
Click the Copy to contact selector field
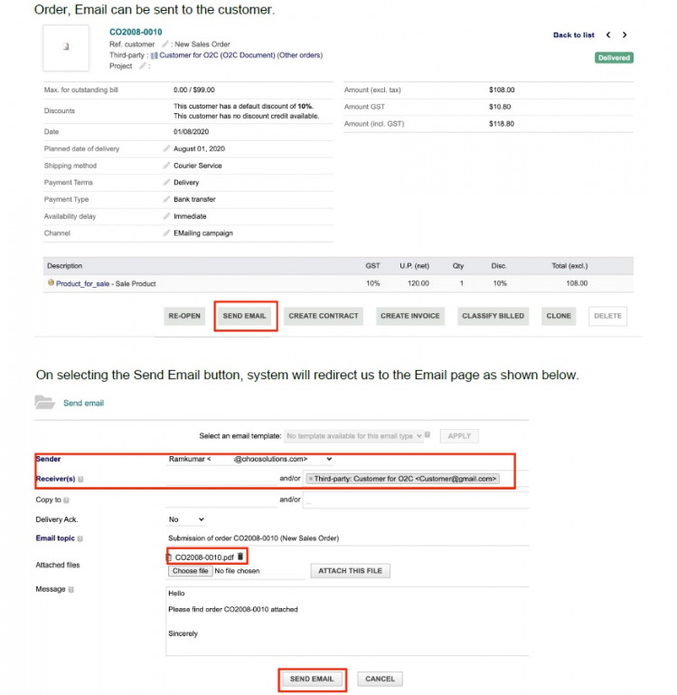(416, 500)
